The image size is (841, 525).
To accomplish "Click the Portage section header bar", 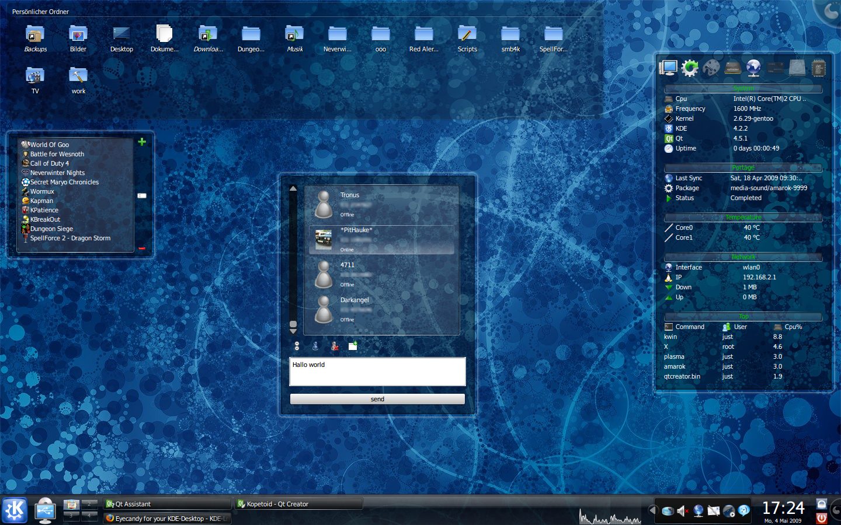I will click(743, 168).
